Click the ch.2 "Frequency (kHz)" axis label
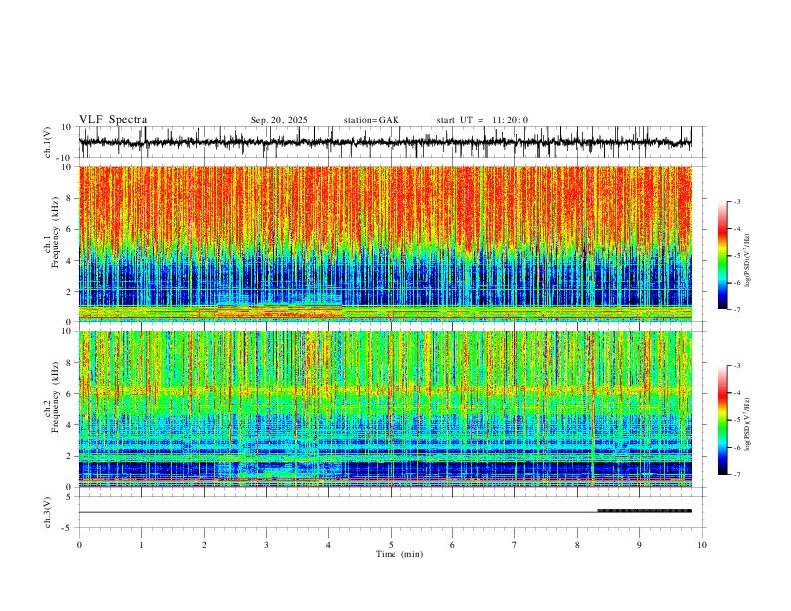 [55, 397]
